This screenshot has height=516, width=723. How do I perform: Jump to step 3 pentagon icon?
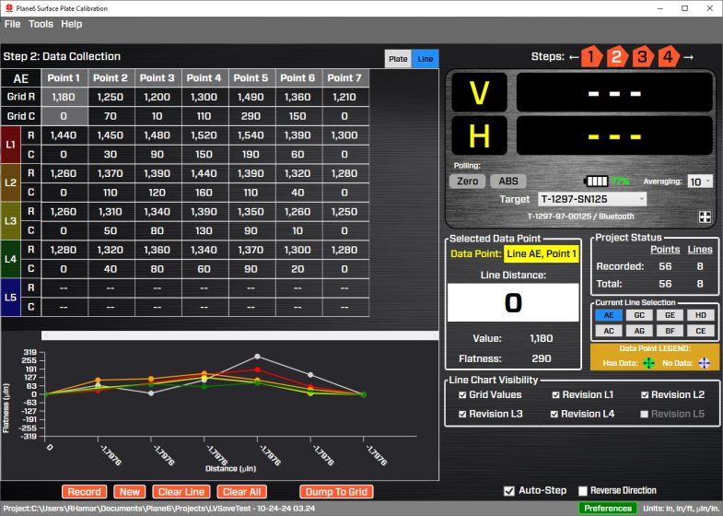pyautogui.click(x=642, y=57)
